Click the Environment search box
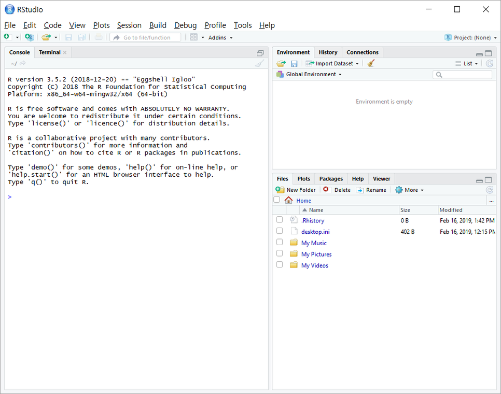 (x=462, y=75)
